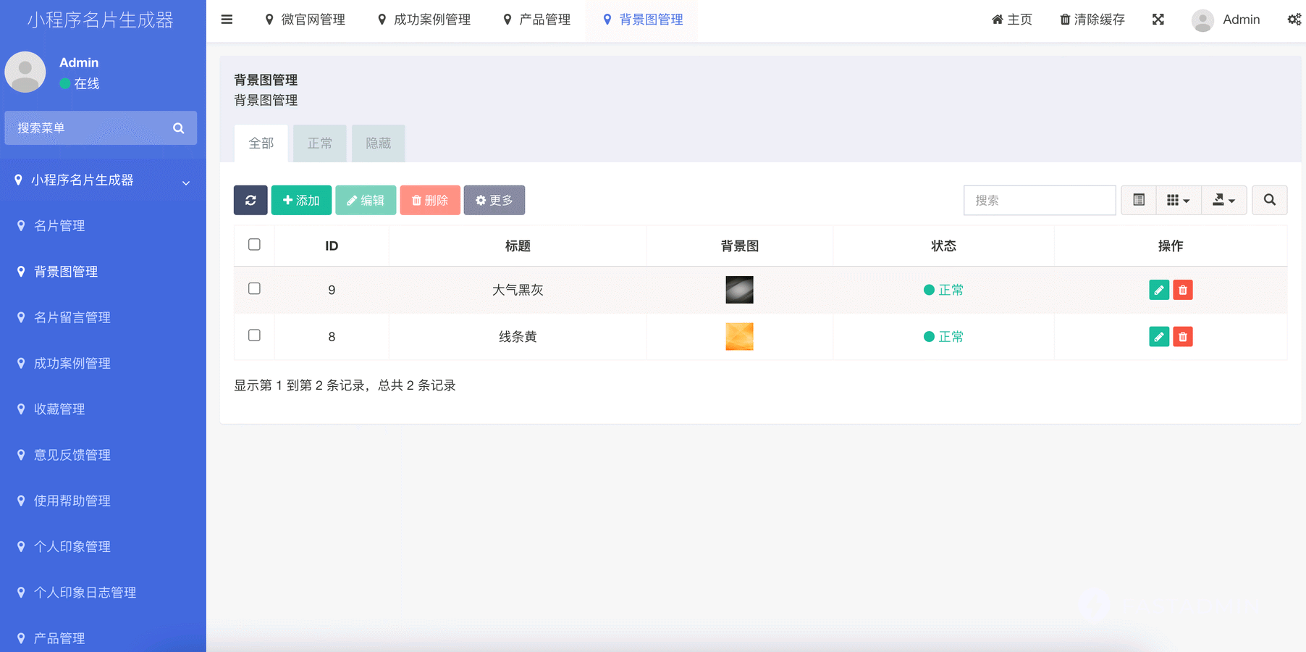Image resolution: width=1306 pixels, height=652 pixels.
Task: Refresh the background image table
Action: (250, 200)
